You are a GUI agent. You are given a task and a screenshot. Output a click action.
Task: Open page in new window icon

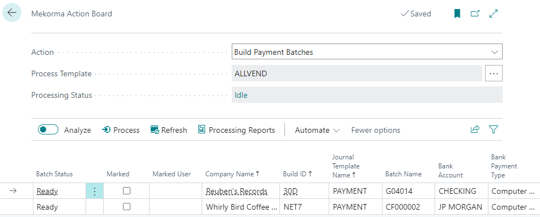pos(475,14)
